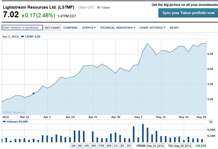Focus the symbol name input field
Image resolution: width=218 pixels, height=149 pixels.
22,28
